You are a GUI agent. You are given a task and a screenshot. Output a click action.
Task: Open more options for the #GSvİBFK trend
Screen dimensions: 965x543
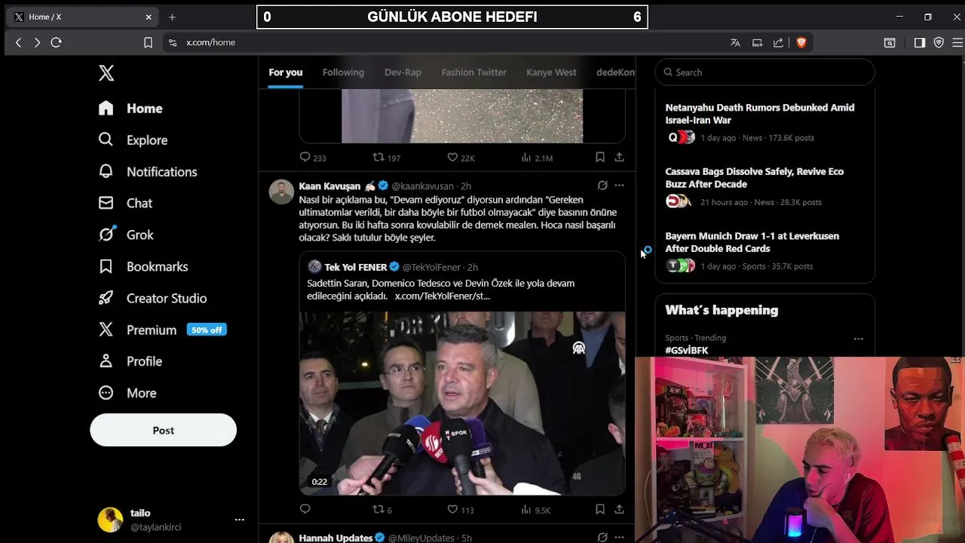point(858,339)
